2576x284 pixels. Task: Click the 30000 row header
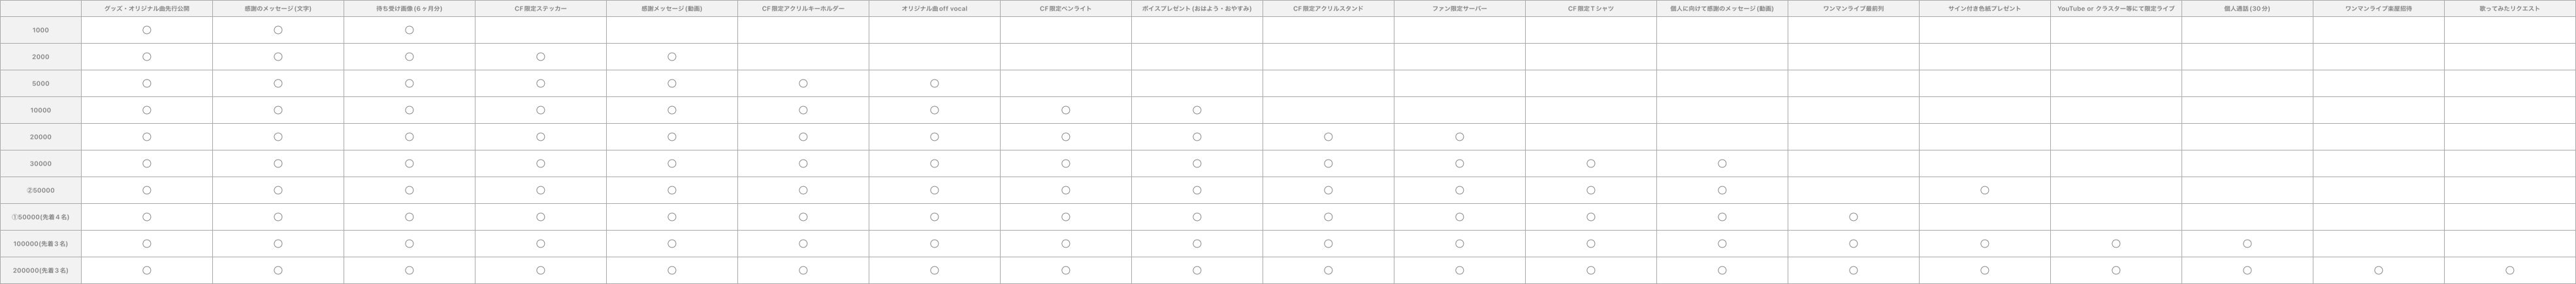[41, 163]
